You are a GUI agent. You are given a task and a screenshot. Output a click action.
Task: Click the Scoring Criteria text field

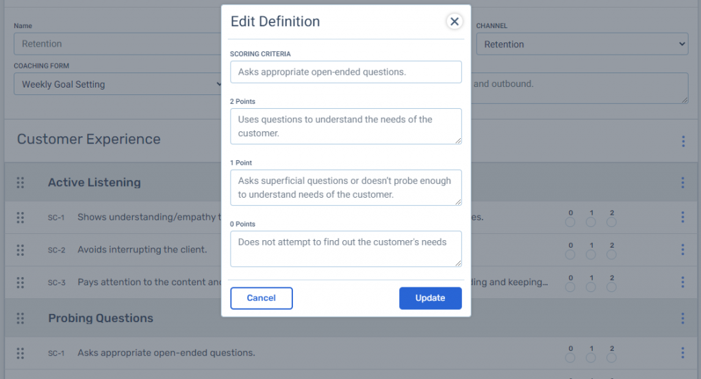pos(346,72)
